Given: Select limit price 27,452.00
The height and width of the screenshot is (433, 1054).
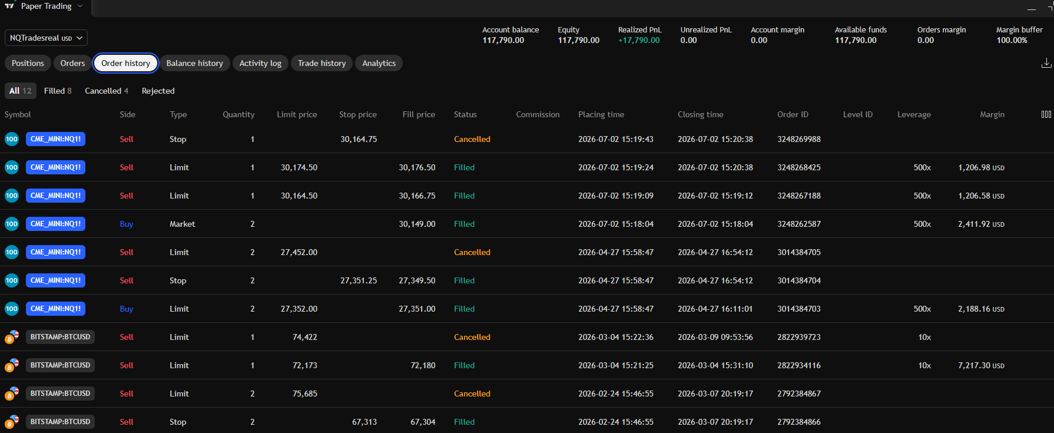Looking at the screenshot, I should point(299,252).
